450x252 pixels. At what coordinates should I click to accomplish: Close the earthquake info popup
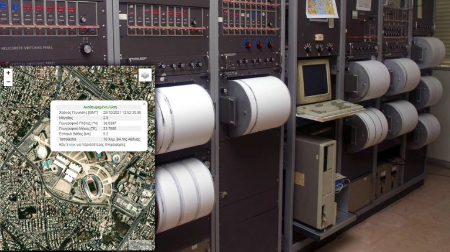coord(145,104)
